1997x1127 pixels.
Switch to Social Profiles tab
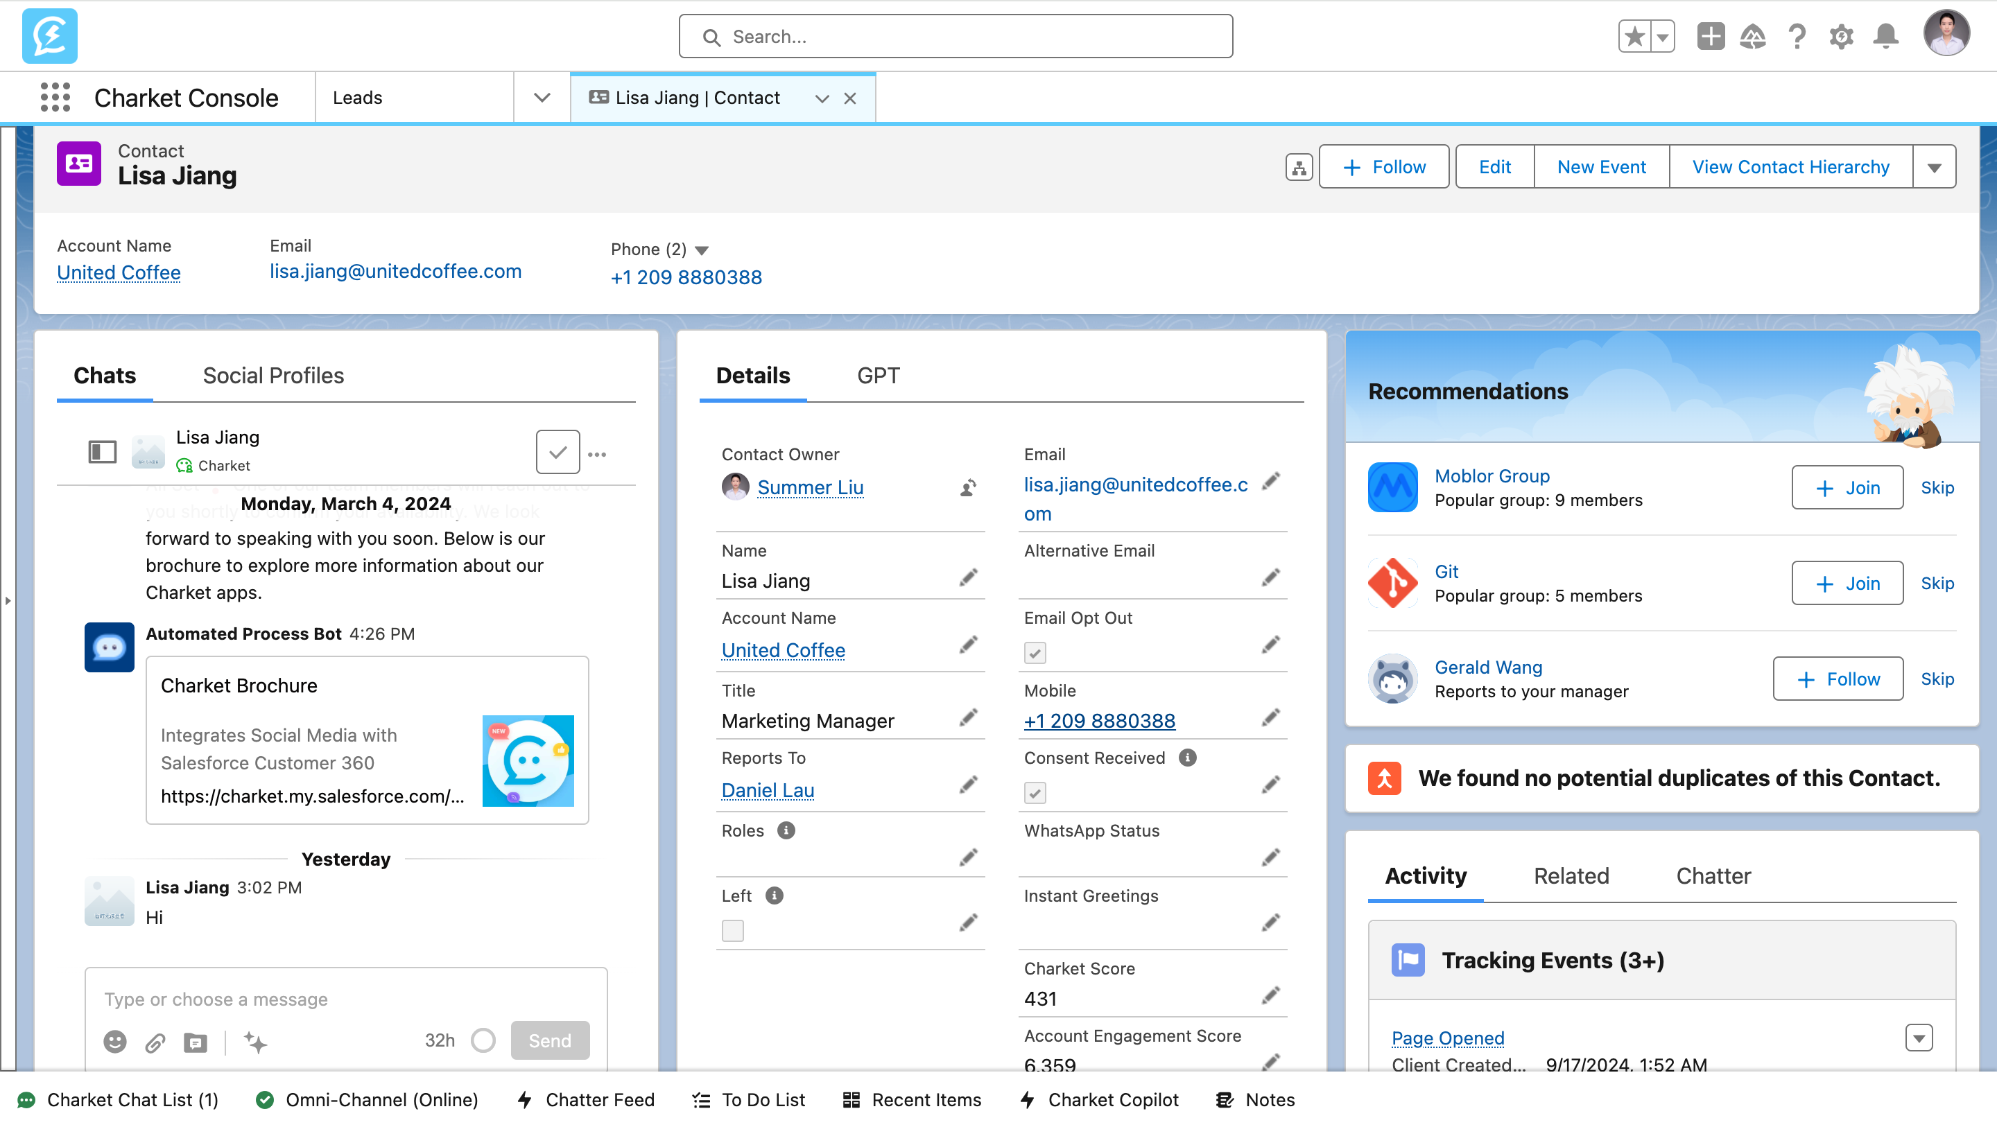274,375
